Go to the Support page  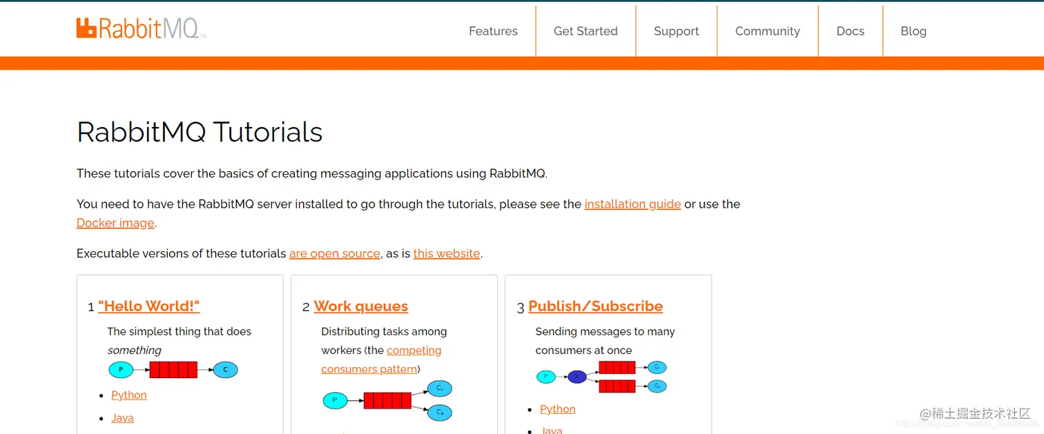pos(676,31)
